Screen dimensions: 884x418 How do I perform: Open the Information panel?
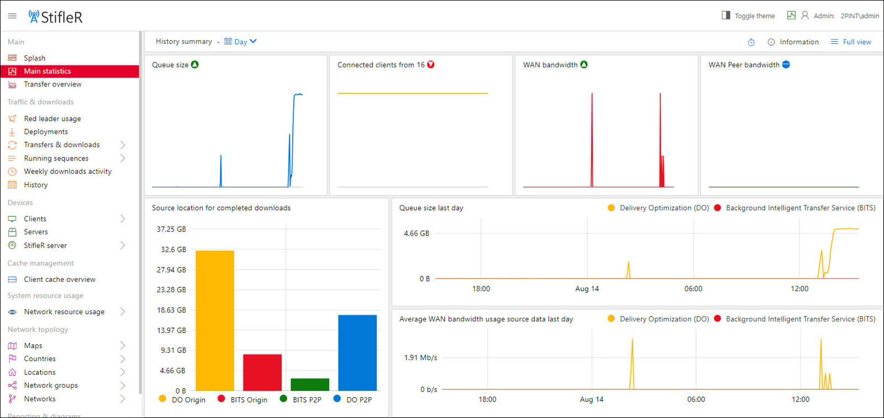pos(793,42)
